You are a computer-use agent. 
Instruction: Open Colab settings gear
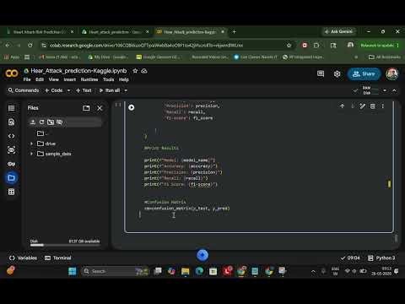pos(337,73)
